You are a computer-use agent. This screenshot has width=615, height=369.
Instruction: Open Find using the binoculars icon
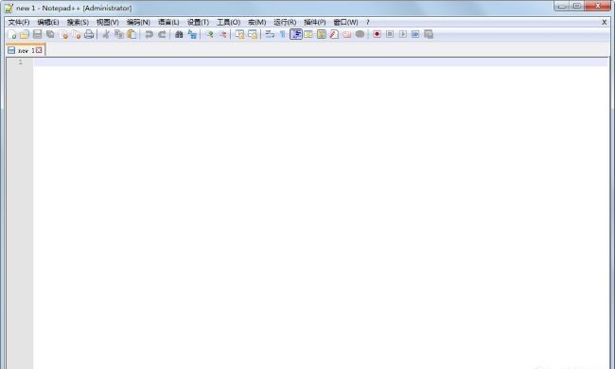pos(179,34)
